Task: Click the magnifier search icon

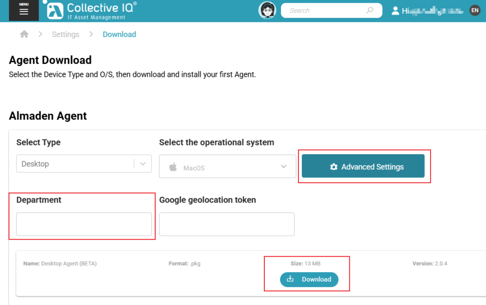Action: coord(369,10)
